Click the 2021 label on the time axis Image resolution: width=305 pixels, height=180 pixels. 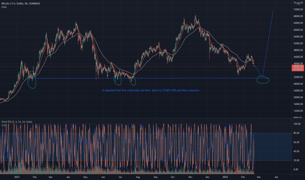coord(17,177)
